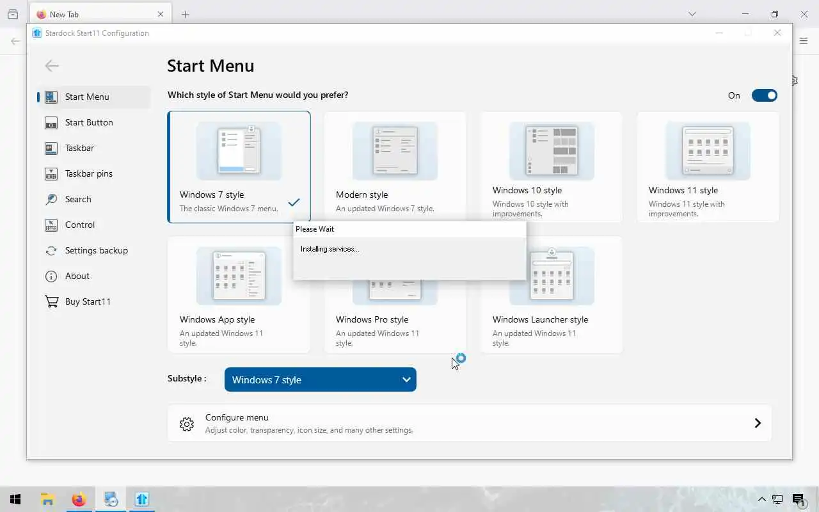Click the Please Wait dialog title
Viewport: 819px width, 512px height.
click(x=314, y=228)
